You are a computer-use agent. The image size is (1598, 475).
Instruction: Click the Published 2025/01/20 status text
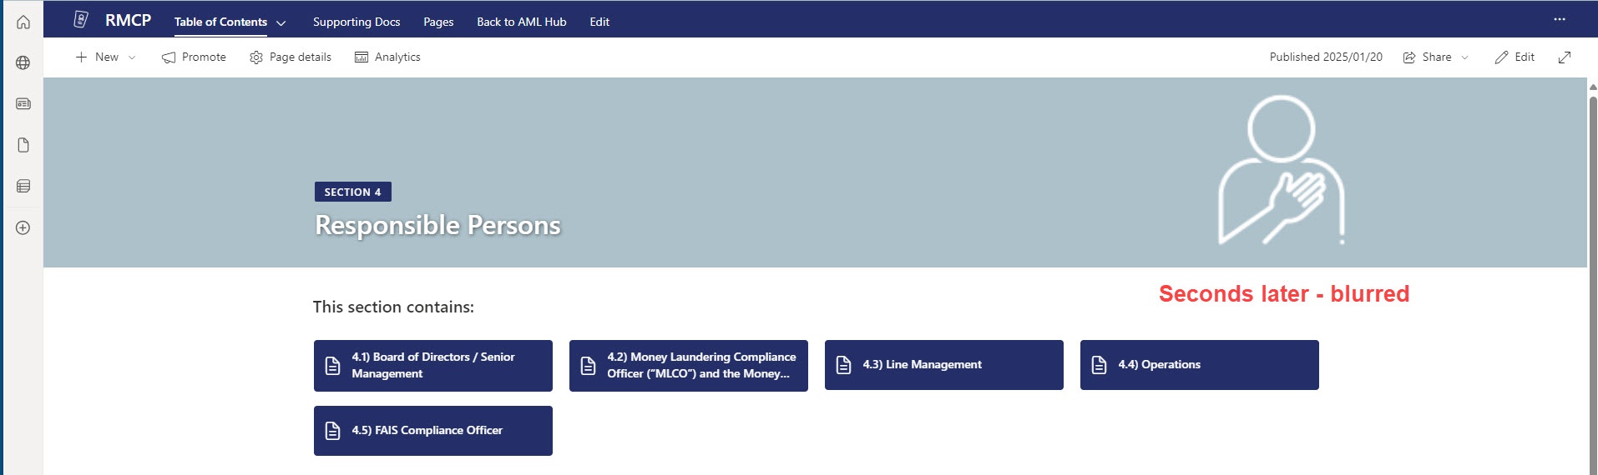pyautogui.click(x=1326, y=57)
